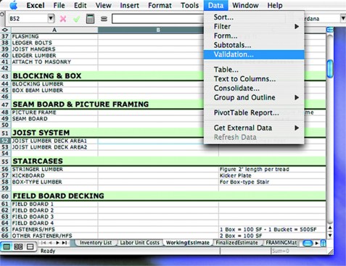Go to next sheet tab arrow
346x266 pixels.
[57, 243]
